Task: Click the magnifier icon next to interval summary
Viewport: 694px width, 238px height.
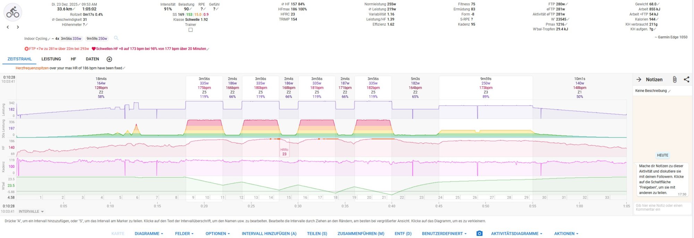Action: coord(116,38)
